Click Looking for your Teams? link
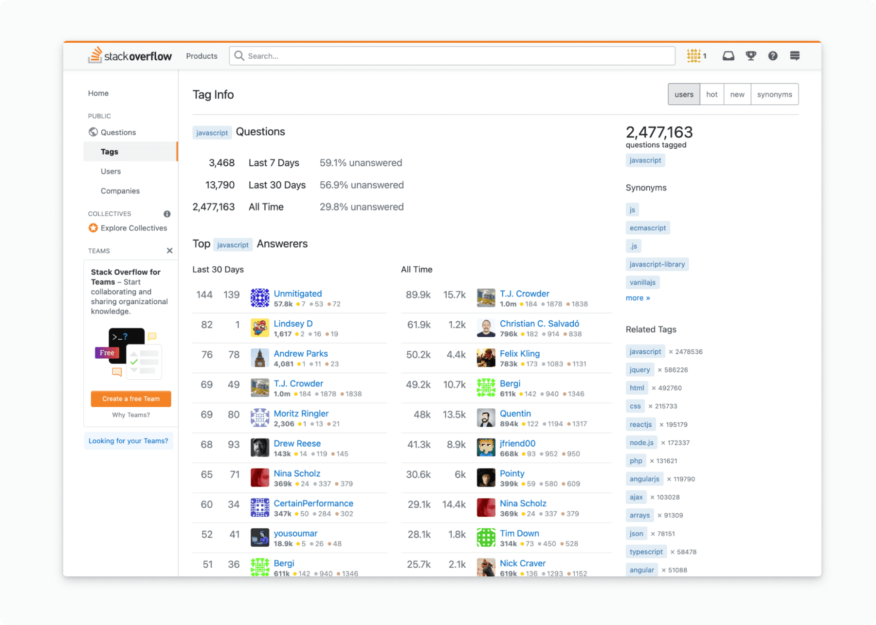Viewport: 876px width, 625px height. [128, 441]
